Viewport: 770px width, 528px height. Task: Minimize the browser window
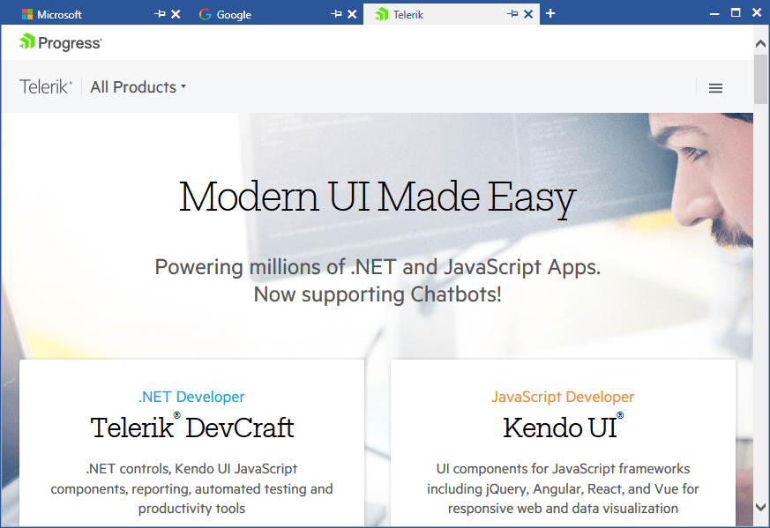[x=714, y=14]
